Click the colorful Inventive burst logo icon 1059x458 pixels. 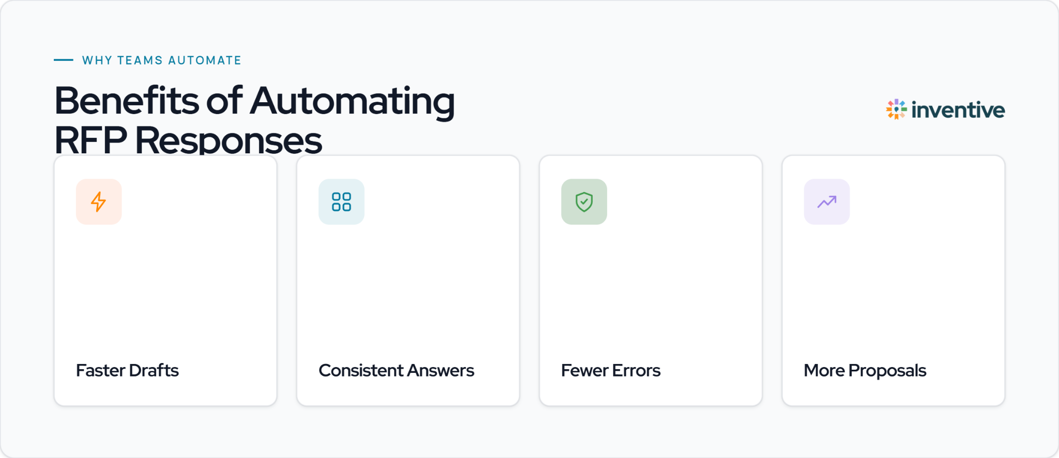[x=896, y=109]
